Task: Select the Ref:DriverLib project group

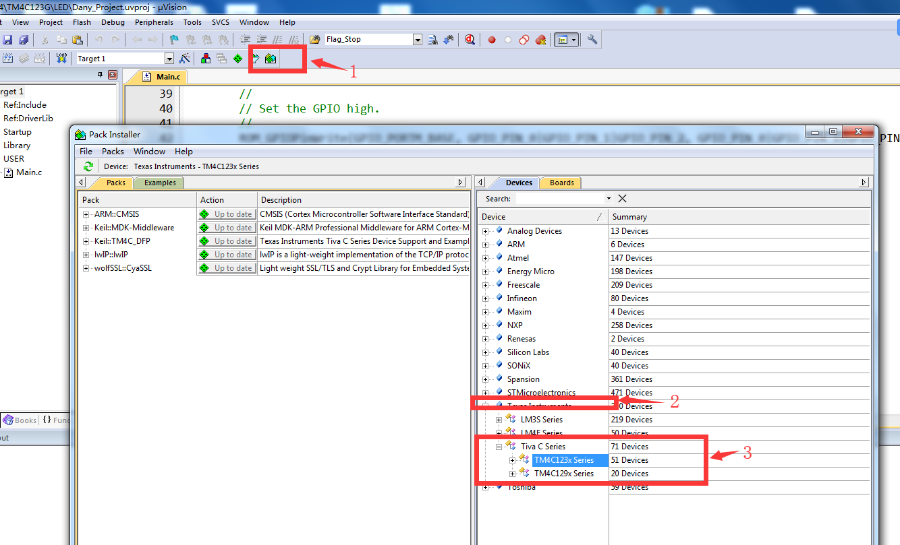Action: pos(28,118)
